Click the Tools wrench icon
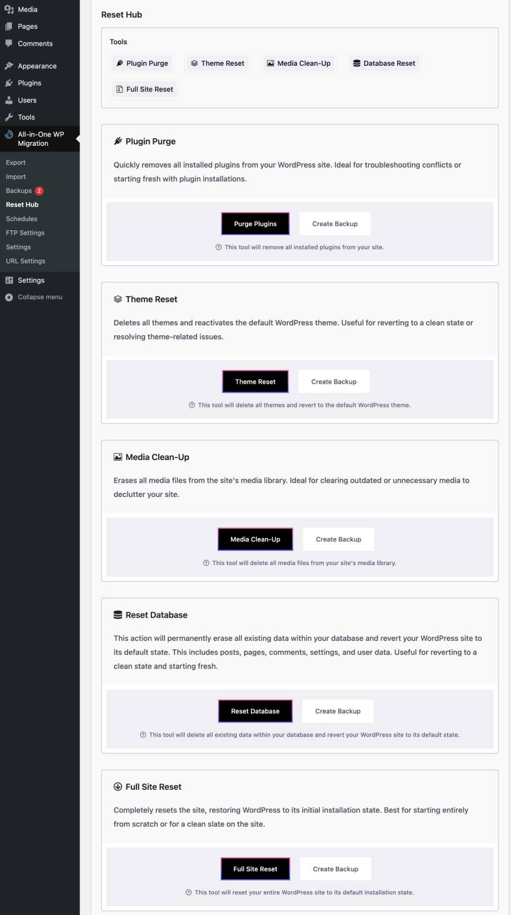Image resolution: width=511 pixels, height=915 pixels. (9, 117)
